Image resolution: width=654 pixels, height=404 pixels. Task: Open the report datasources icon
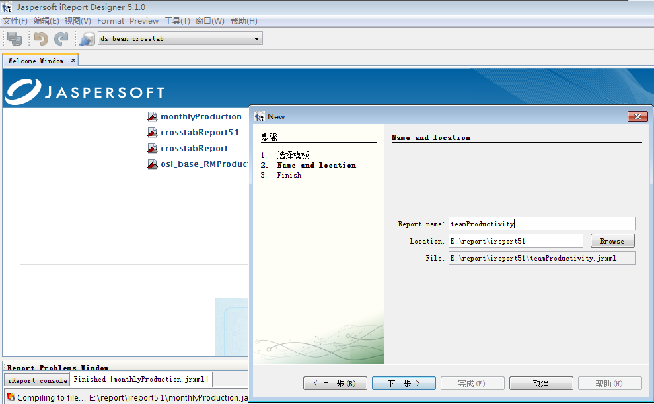pos(87,39)
